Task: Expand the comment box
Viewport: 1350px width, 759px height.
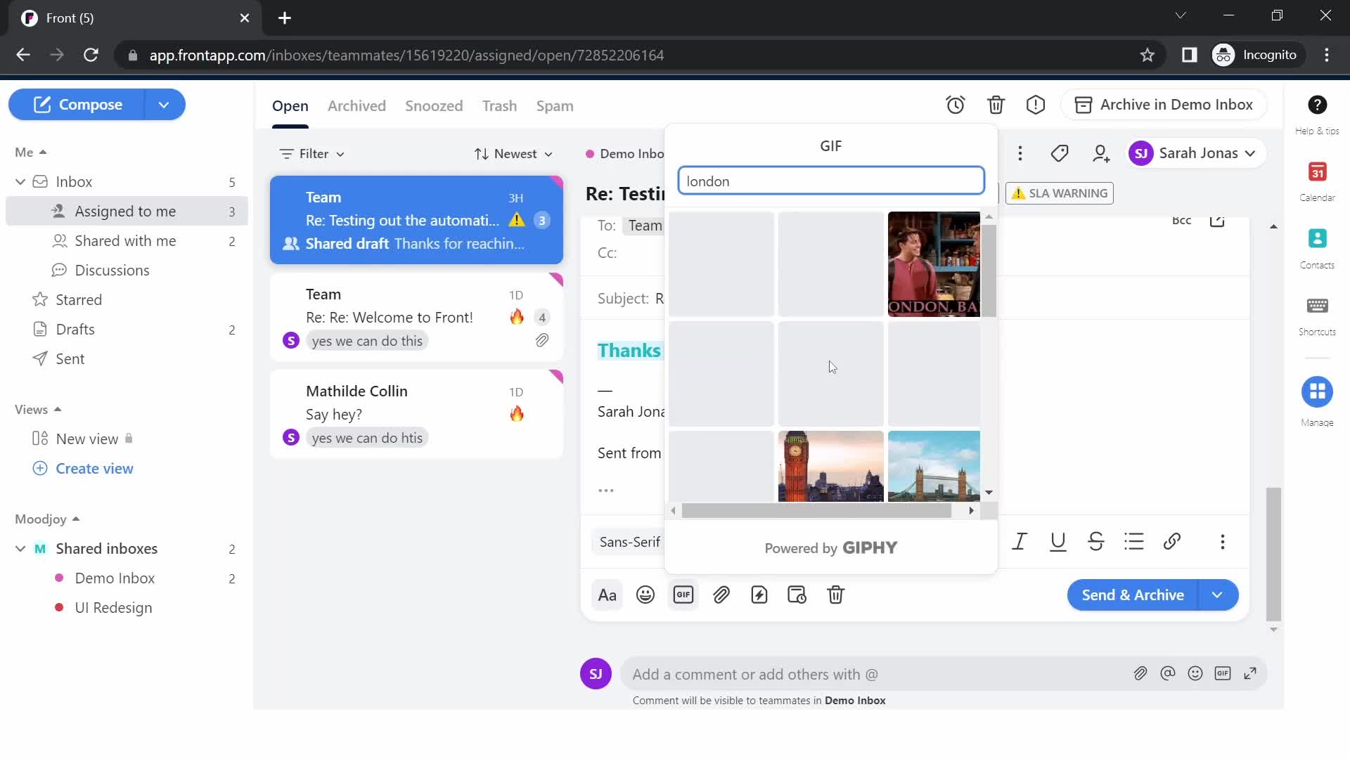Action: [x=1250, y=674]
